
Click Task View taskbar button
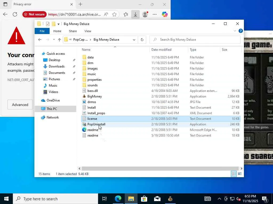(104, 199)
